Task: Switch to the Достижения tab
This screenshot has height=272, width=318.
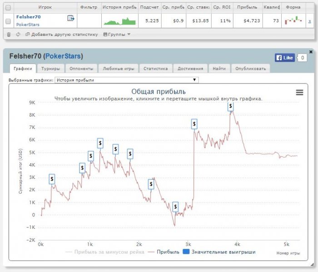Action: pos(190,69)
